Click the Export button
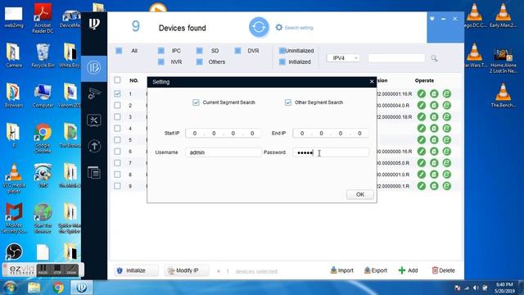This screenshot has height=295, width=524. 376,270
